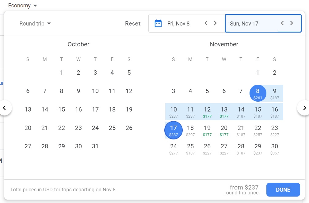Expand the Round trip dropdown
The height and width of the screenshot is (203, 309).
(35, 24)
